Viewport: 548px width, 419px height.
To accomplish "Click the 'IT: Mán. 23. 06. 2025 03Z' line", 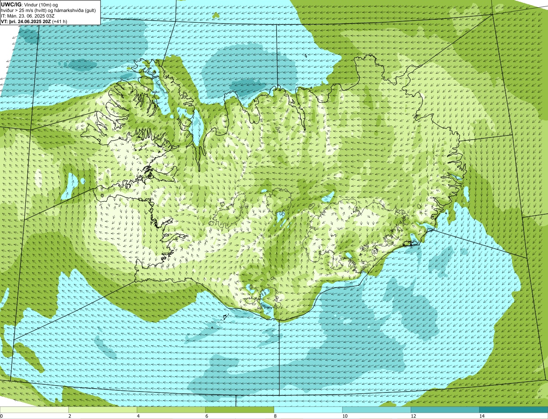I will coord(27,16).
